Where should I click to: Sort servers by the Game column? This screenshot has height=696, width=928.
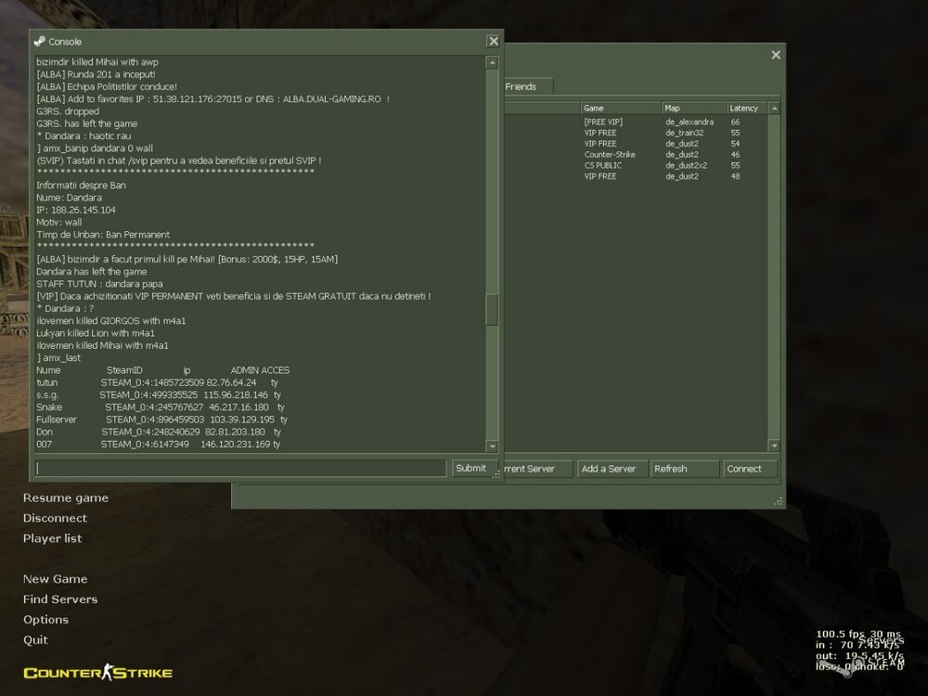619,109
